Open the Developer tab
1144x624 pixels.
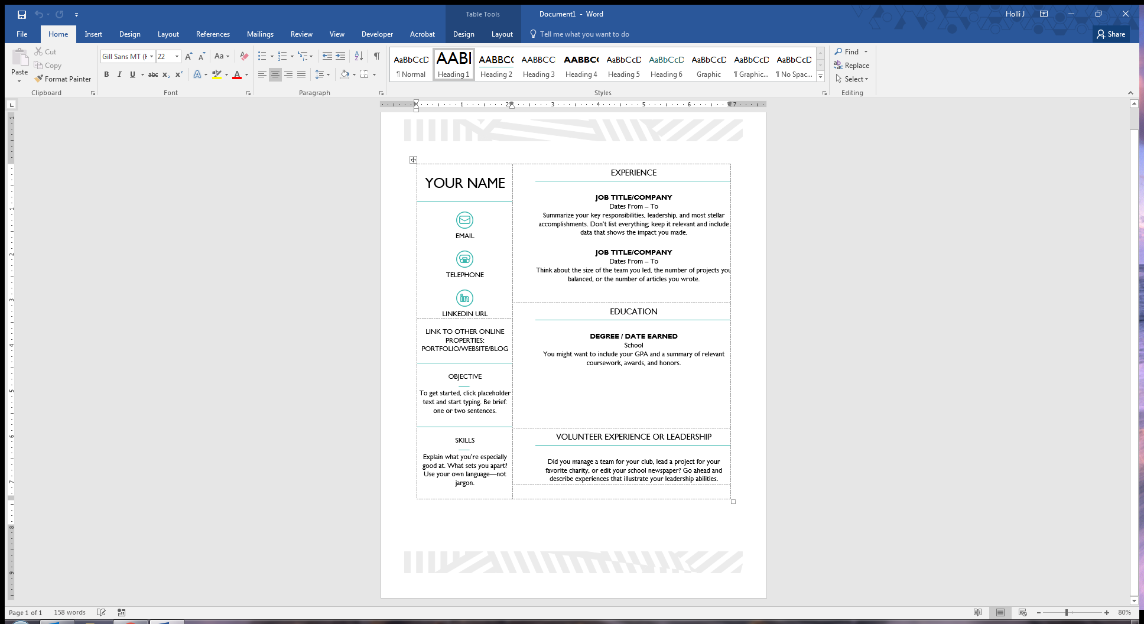[377, 34]
